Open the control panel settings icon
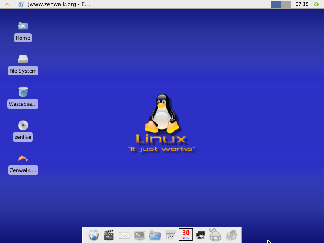The image size is (324, 243). [171, 235]
